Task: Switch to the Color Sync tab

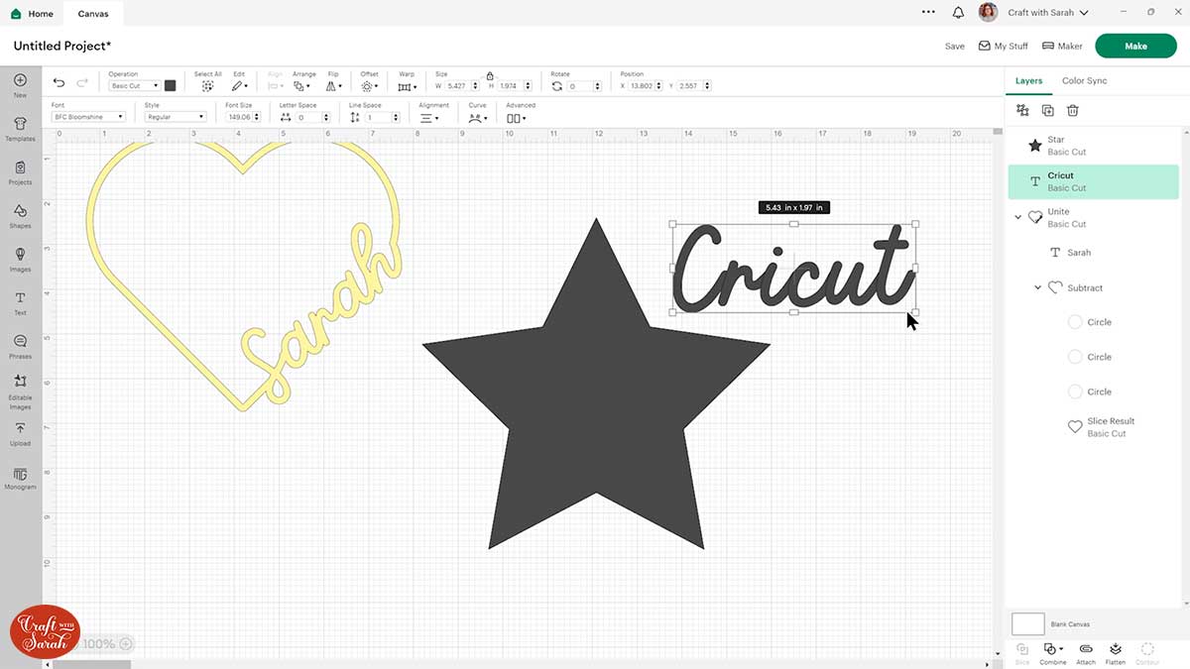Action: (x=1084, y=81)
